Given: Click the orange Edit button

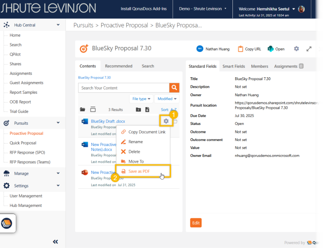Looking at the screenshot, I should point(196,223).
